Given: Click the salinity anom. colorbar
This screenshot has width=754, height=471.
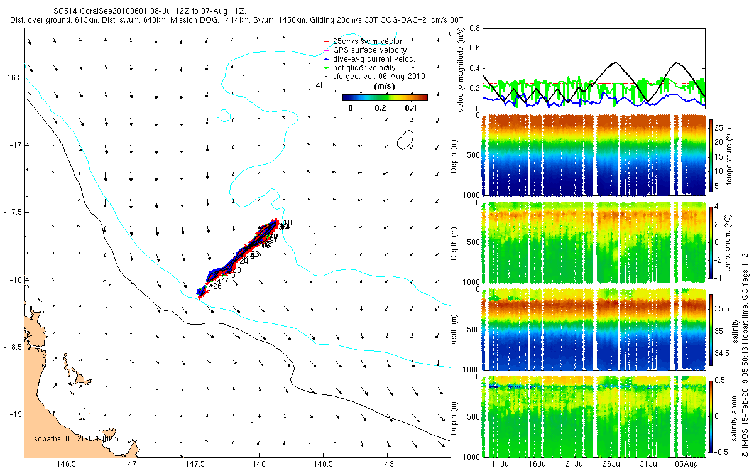Looking at the screenshot, I should (711, 416).
